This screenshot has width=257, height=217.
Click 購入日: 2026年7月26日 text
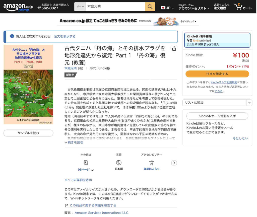pos(33,36)
